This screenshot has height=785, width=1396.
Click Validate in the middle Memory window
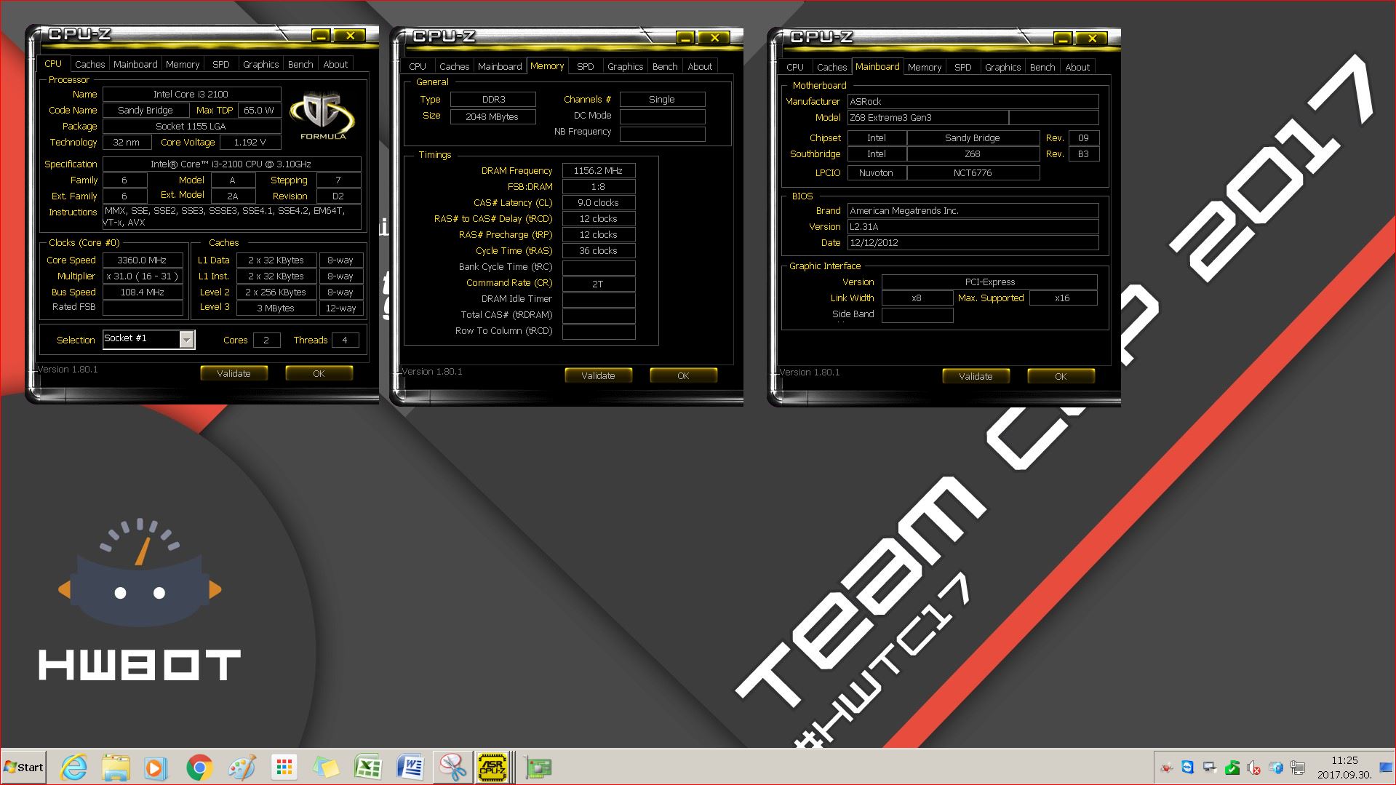point(599,375)
